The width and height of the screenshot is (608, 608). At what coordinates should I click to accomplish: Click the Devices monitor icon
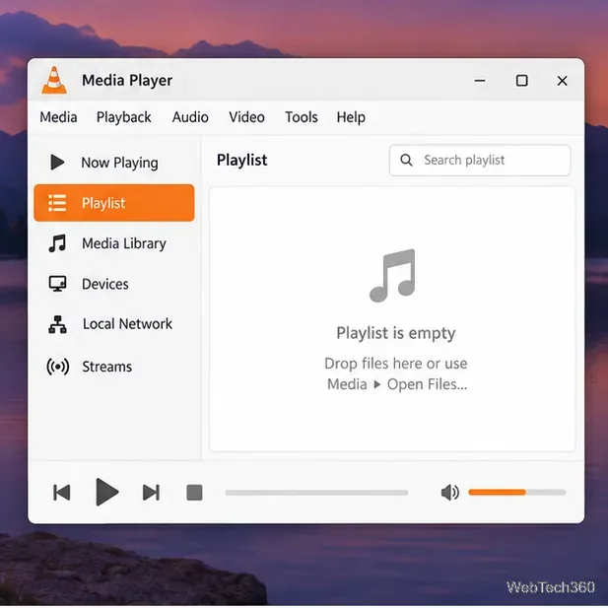pyautogui.click(x=57, y=284)
